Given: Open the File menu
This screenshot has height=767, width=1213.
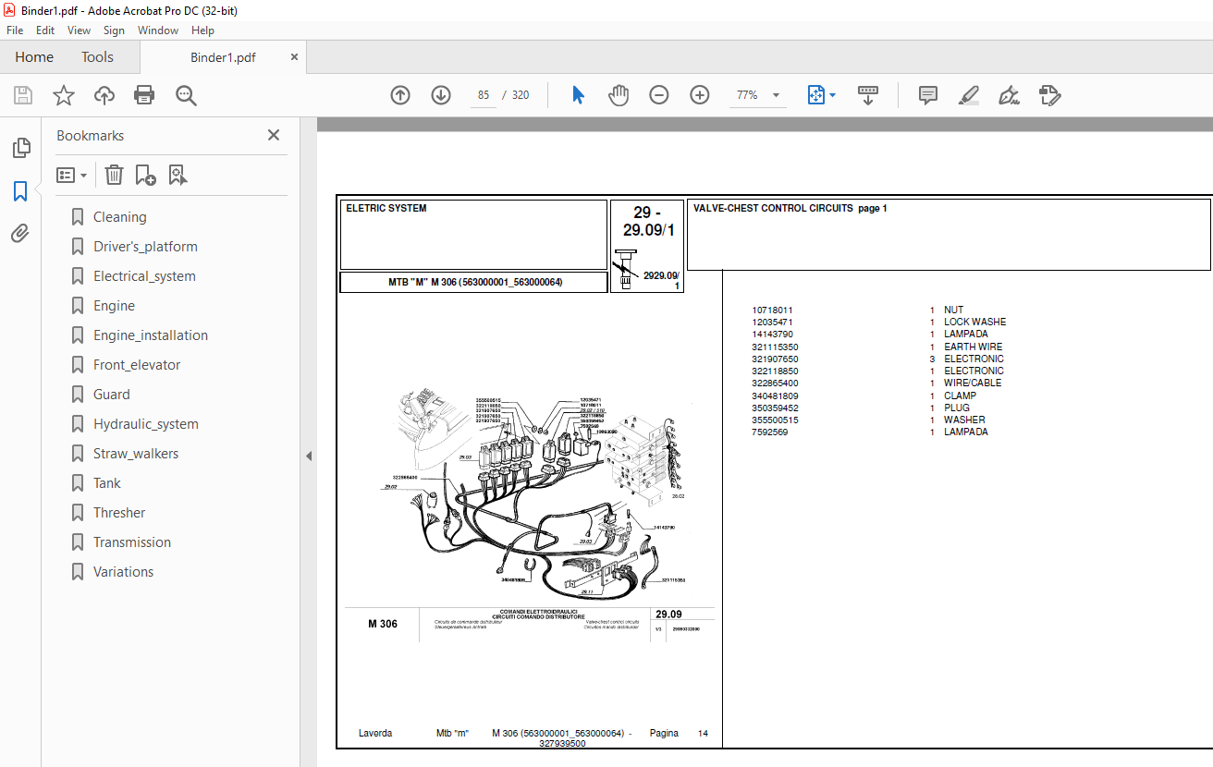Looking at the screenshot, I should pos(15,30).
